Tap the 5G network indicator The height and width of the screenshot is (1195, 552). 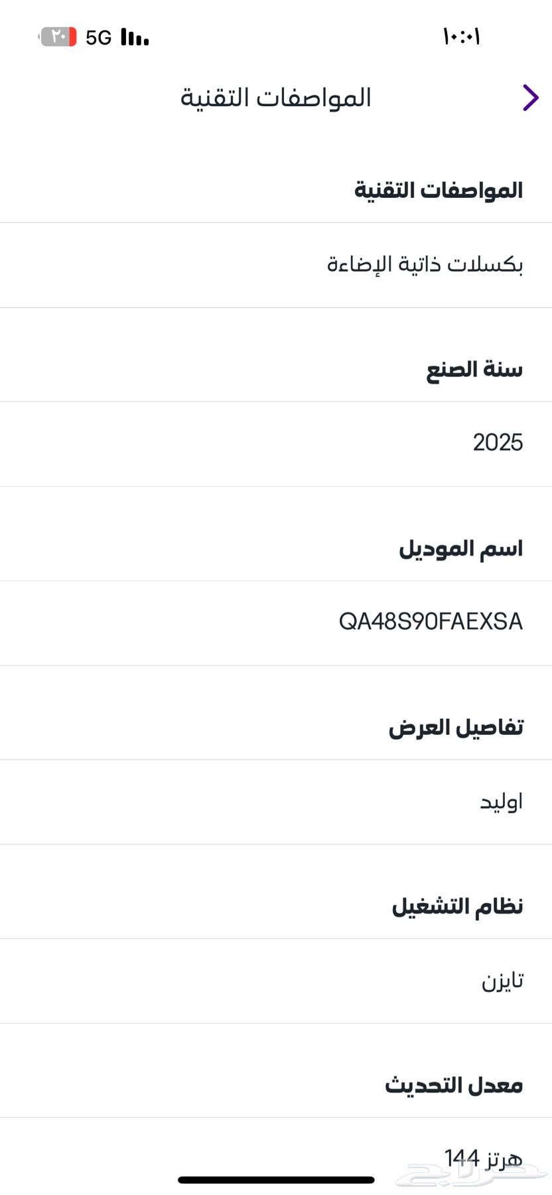tap(99, 38)
